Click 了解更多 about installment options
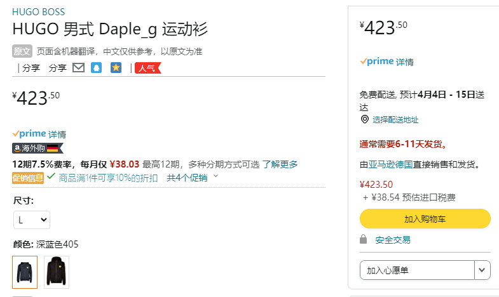499x297 pixels. (x=280, y=164)
